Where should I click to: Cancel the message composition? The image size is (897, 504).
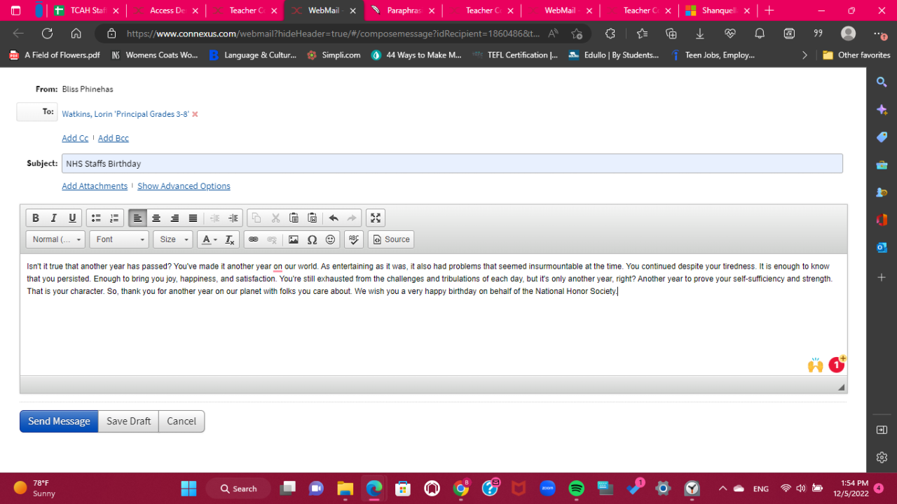coord(182,421)
